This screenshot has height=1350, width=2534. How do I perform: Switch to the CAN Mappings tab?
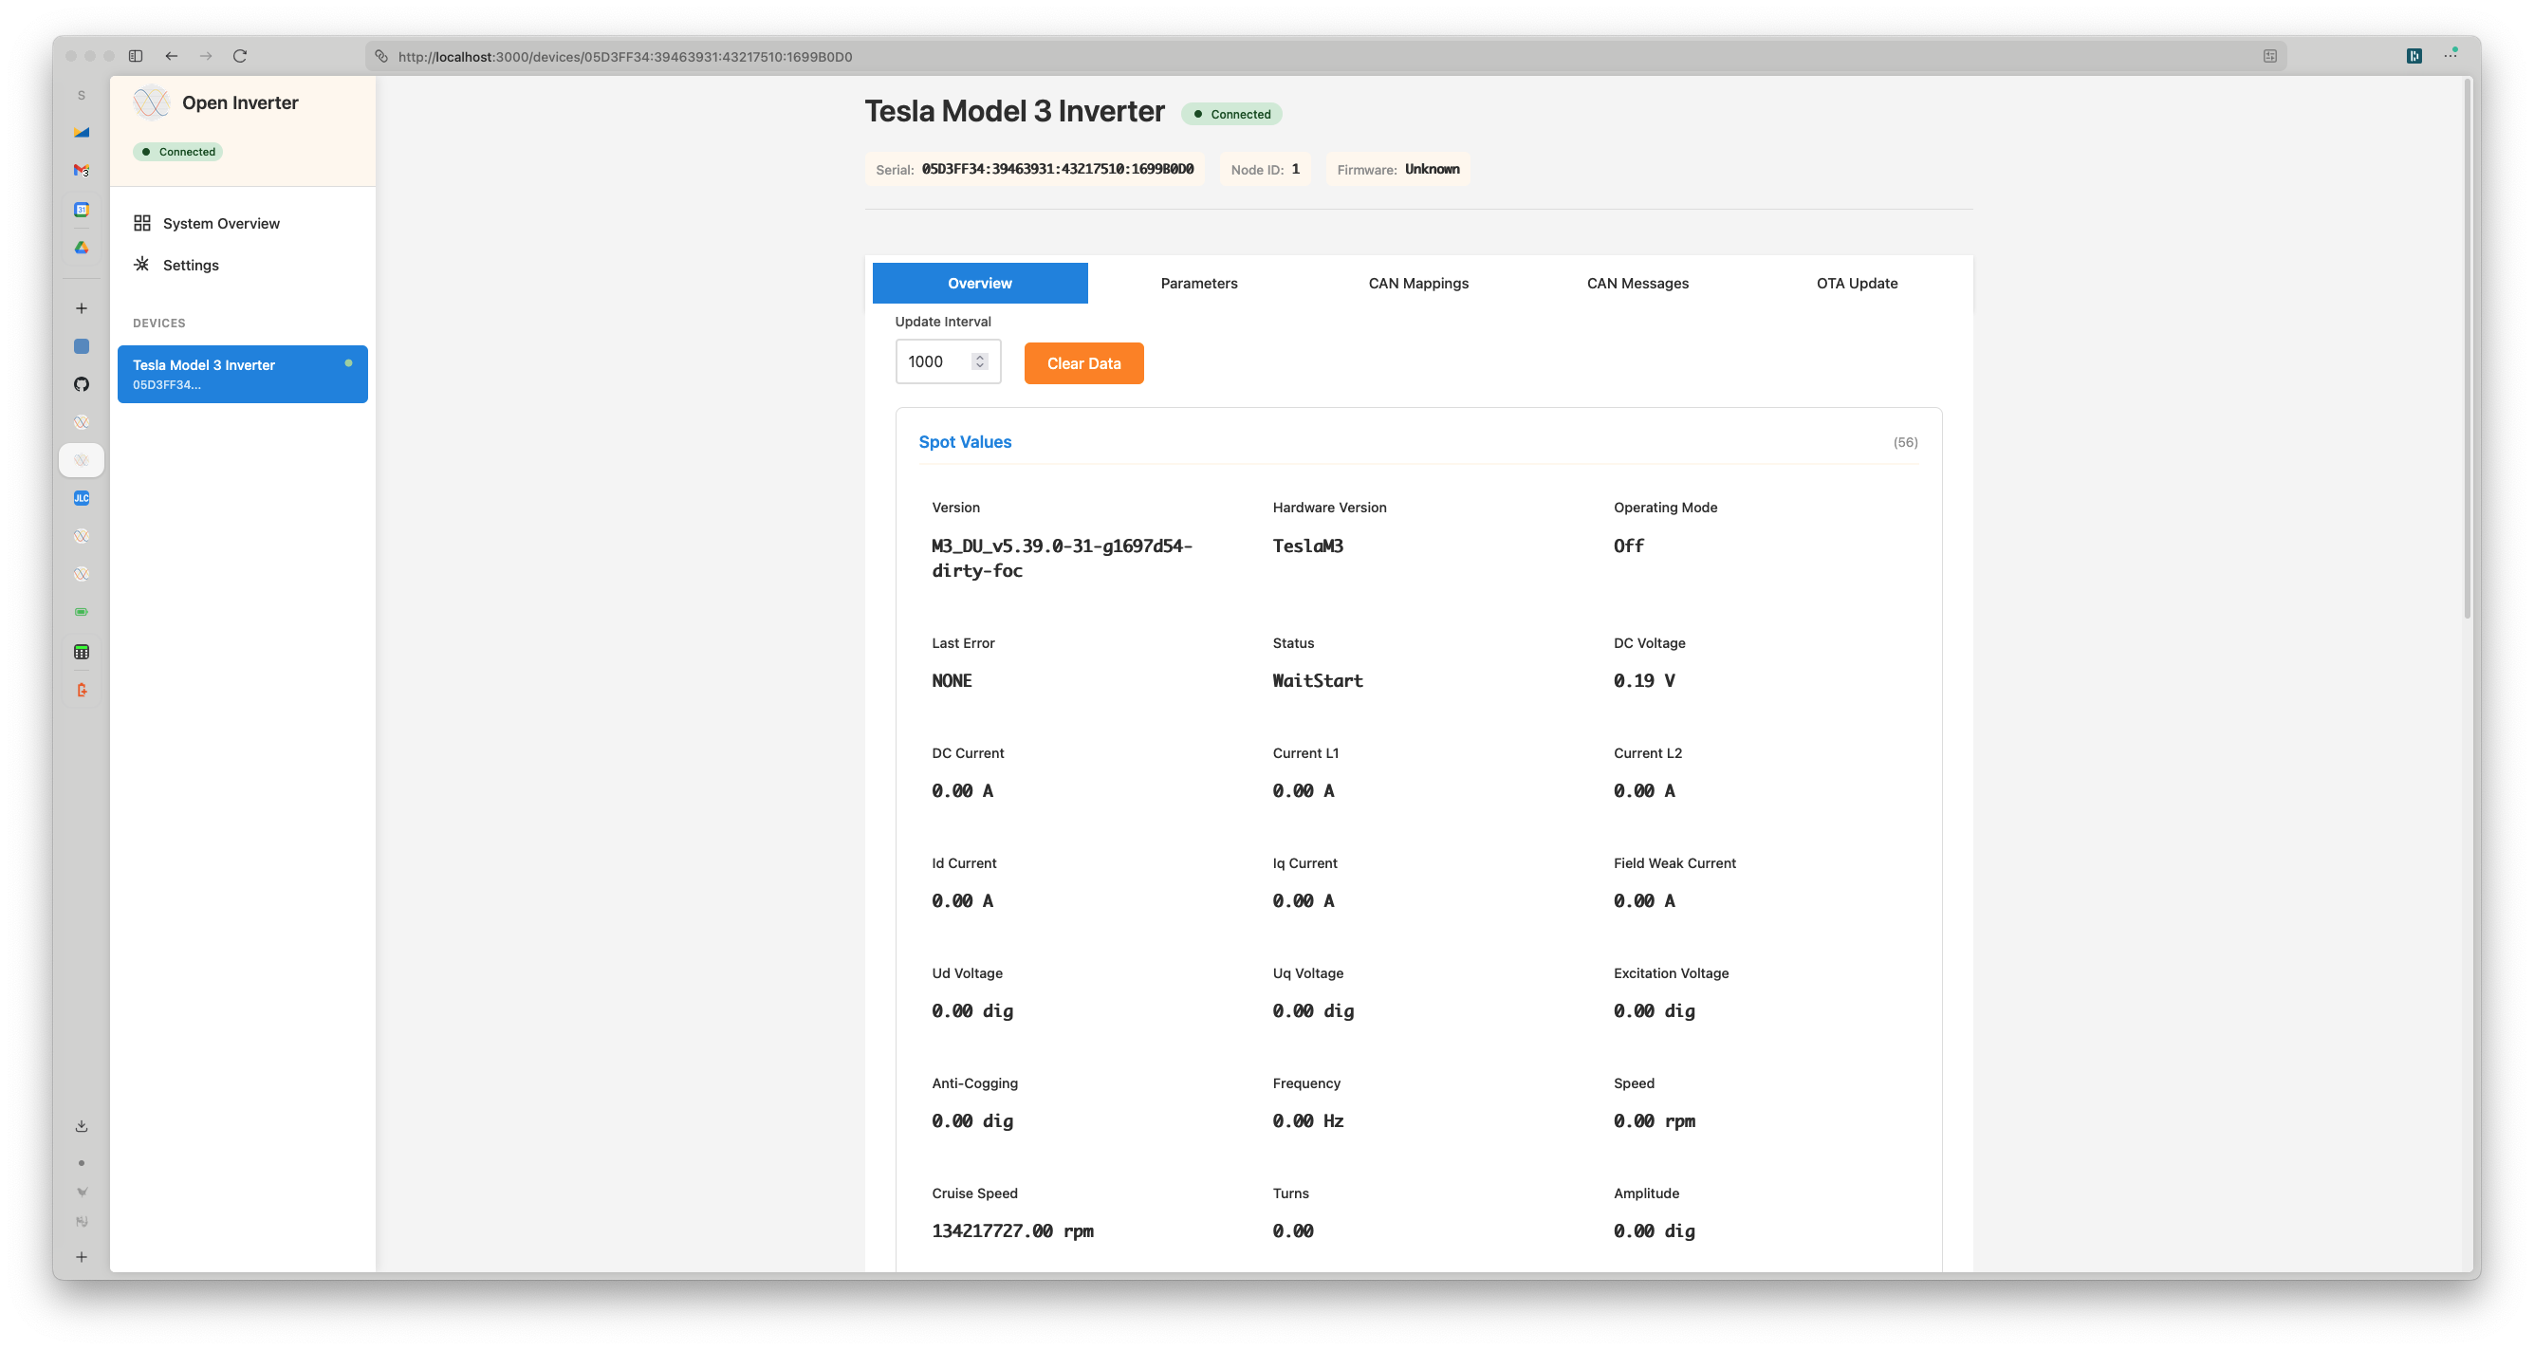pyautogui.click(x=1417, y=284)
